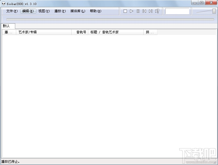Open the 编辑(E) menu

point(28,11)
